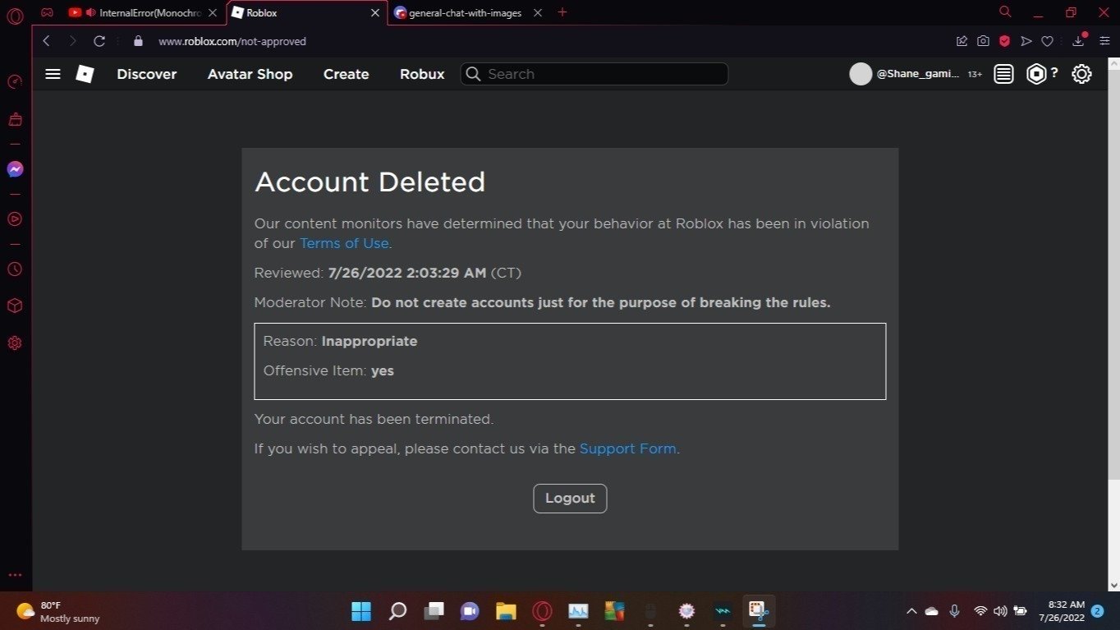
Task: Open the Support Form link
Action: point(628,448)
